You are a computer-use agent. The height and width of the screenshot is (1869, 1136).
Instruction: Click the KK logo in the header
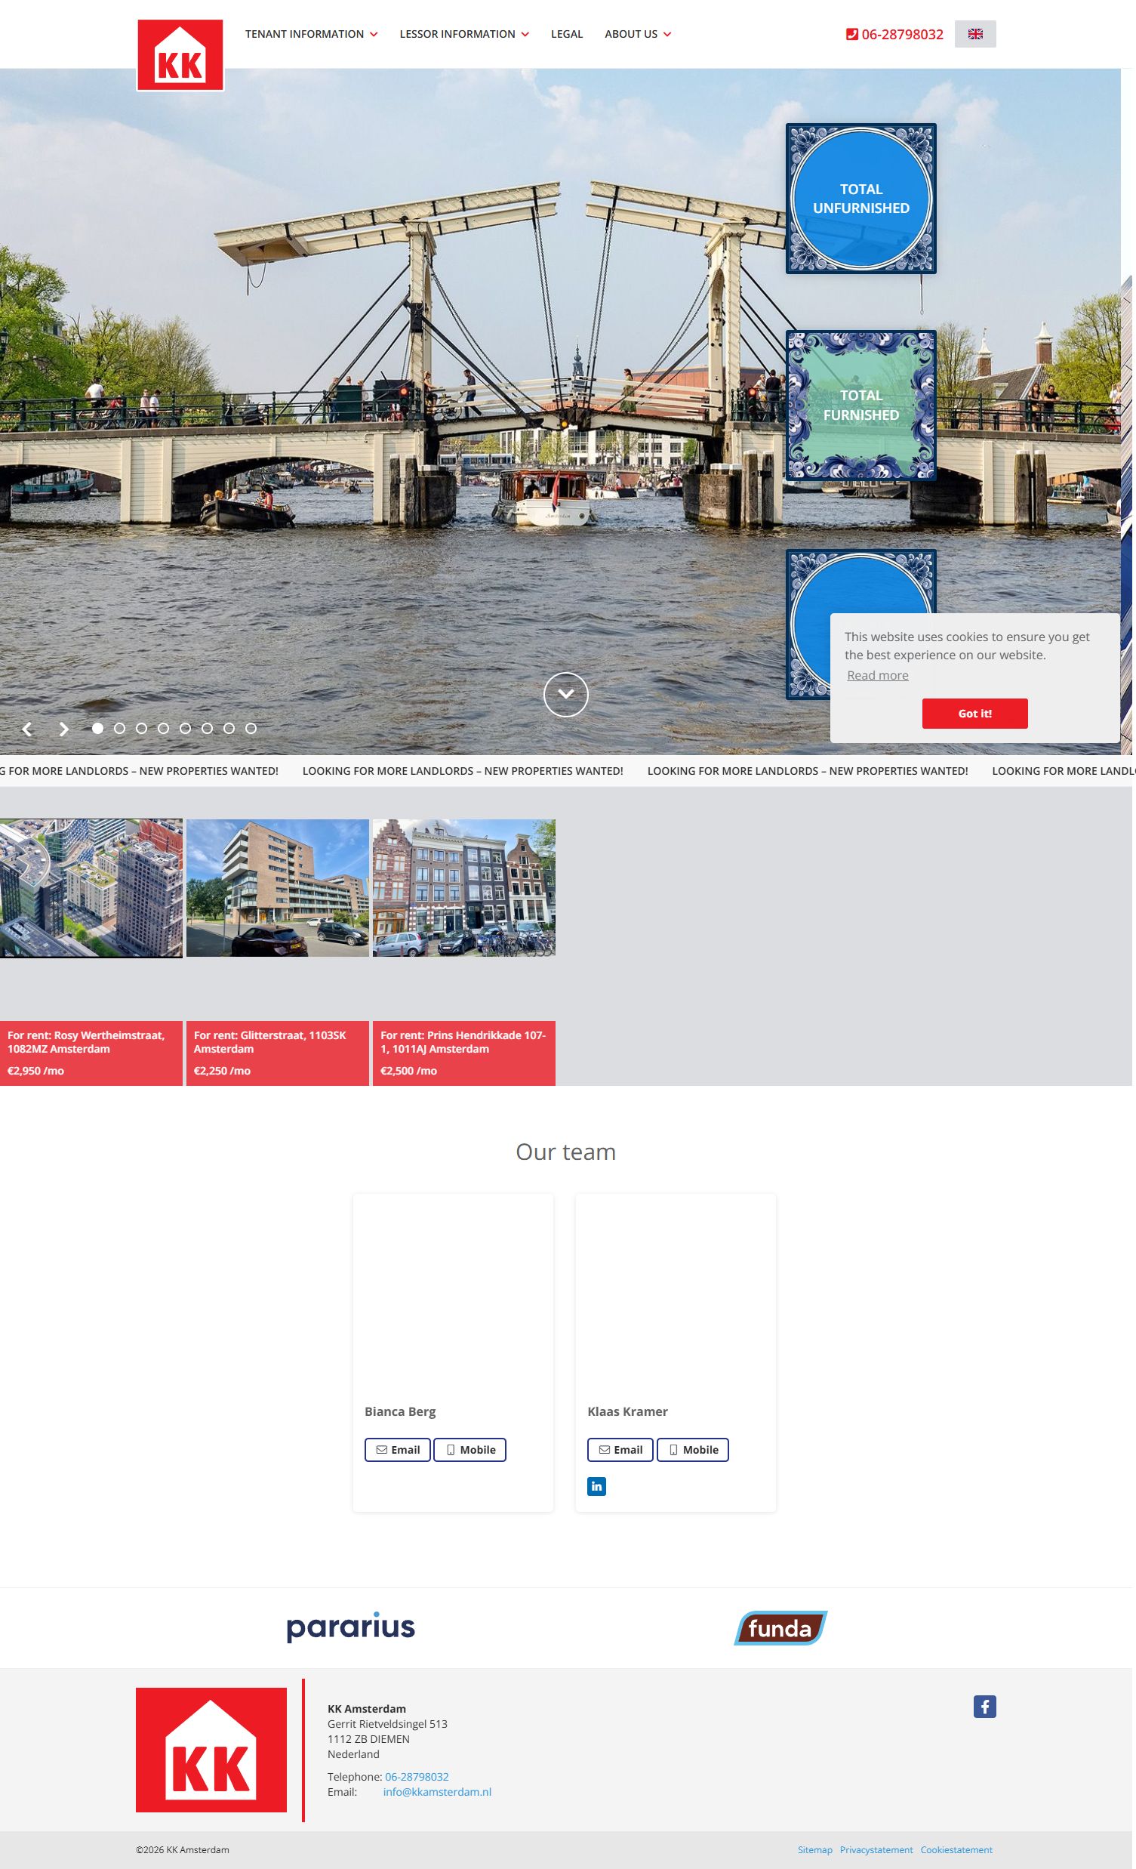click(x=180, y=56)
